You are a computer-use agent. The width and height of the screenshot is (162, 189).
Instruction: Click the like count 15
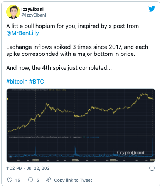tap(18, 180)
